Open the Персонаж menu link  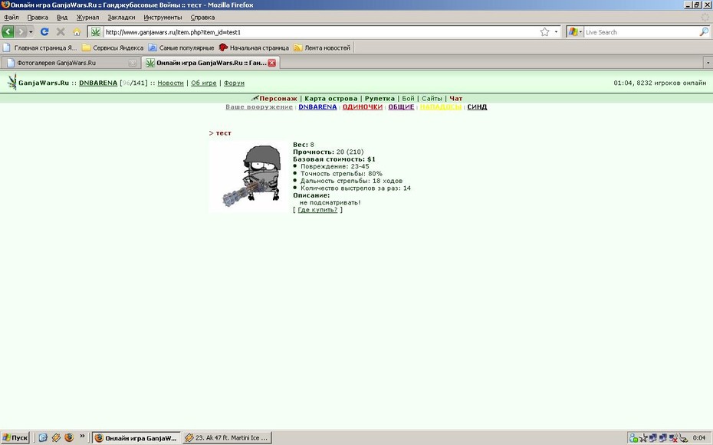pos(278,98)
